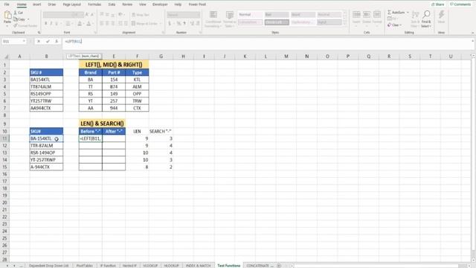Switch to the Insert tab
The image size is (476, 268).
[36, 4]
